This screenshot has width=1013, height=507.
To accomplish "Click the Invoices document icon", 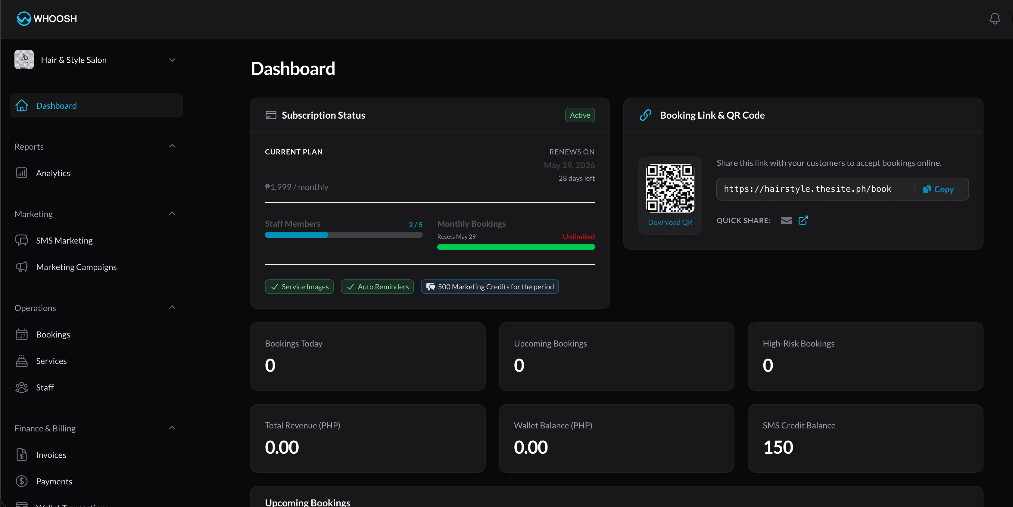I will coord(22,455).
